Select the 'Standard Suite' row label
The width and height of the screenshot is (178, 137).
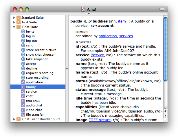[32, 18]
